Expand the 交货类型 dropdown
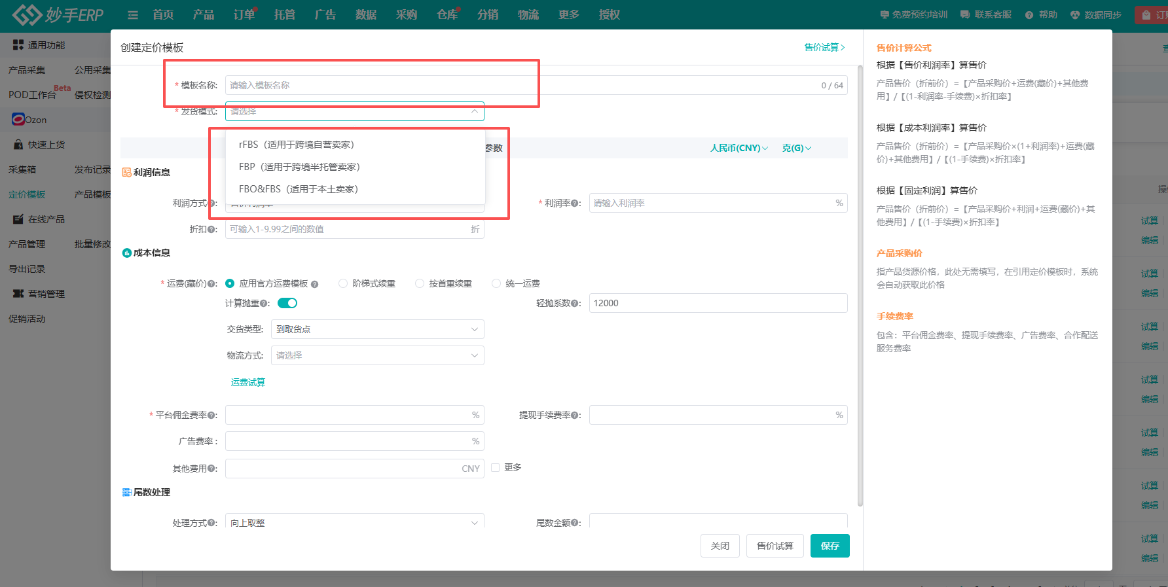 pos(354,329)
